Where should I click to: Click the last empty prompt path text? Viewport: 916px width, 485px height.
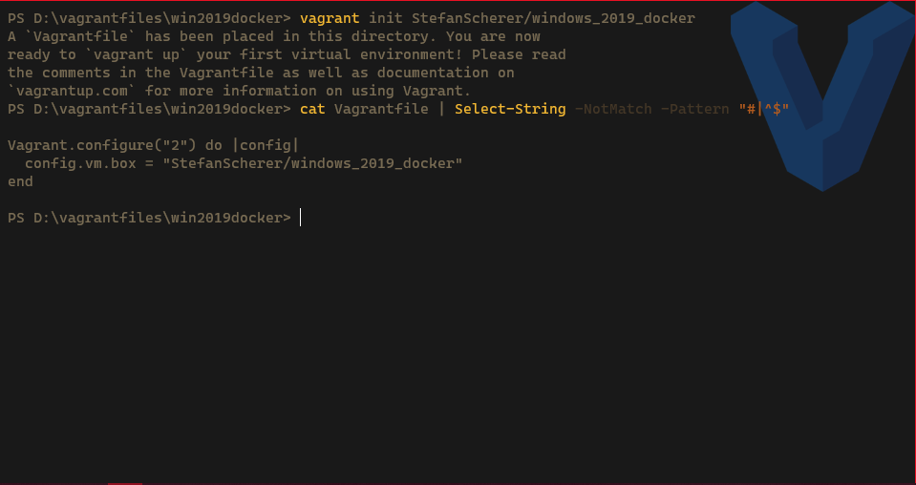point(149,218)
